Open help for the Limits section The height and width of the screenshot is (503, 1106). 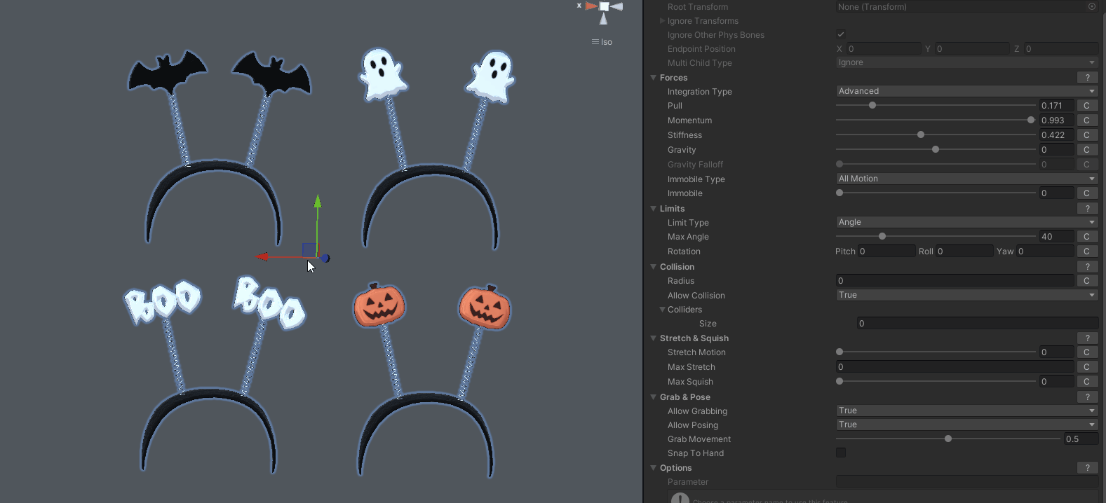(x=1087, y=209)
